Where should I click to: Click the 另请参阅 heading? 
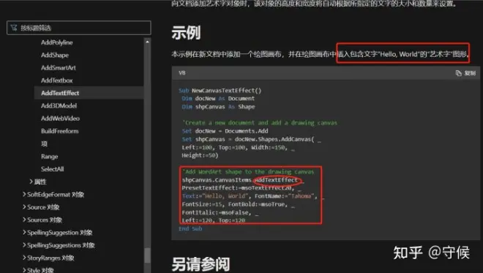[x=201, y=264]
